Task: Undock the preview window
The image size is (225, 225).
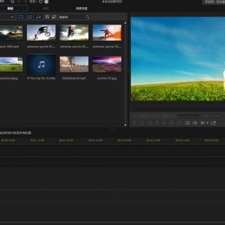Action: click(x=213, y=123)
